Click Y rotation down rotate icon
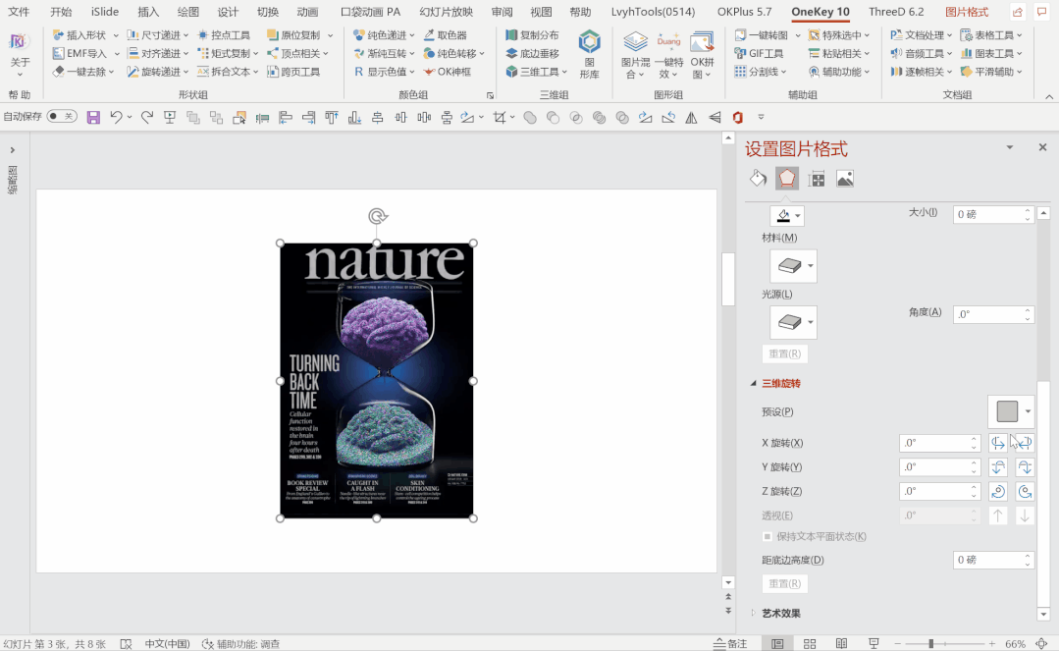Image resolution: width=1059 pixels, height=651 pixels. 1025,467
